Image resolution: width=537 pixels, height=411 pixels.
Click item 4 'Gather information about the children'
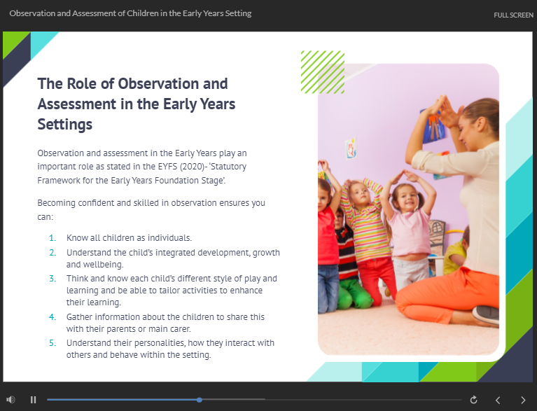[165, 323]
